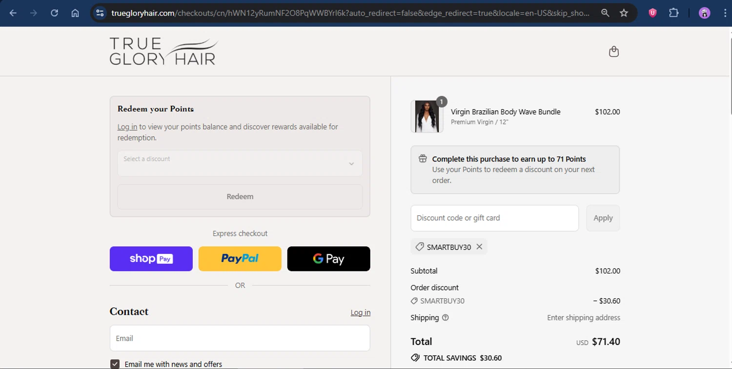Image resolution: width=732 pixels, height=369 pixels.
Task: Apply the discount code
Action: [603, 218]
